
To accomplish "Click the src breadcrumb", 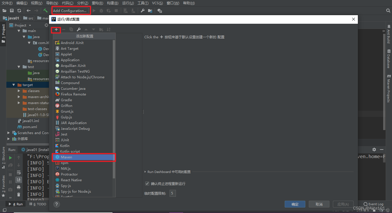I will [x=28, y=18].
